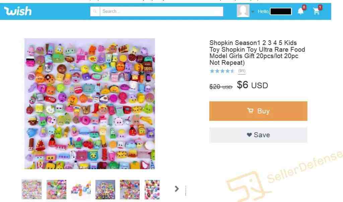Open the notifications bell
Screen dimensions: 343x202
coord(301,11)
